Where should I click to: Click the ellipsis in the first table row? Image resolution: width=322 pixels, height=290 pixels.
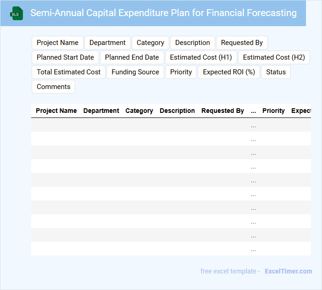pos(253,125)
